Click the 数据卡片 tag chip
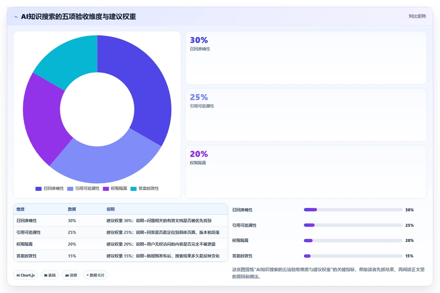 (x=95, y=275)
